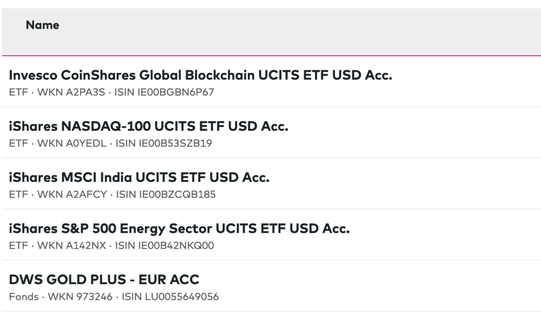Viewport: 541px width, 316px height.
Task: Sort by the Name column header
Action: [x=42, y=25]
